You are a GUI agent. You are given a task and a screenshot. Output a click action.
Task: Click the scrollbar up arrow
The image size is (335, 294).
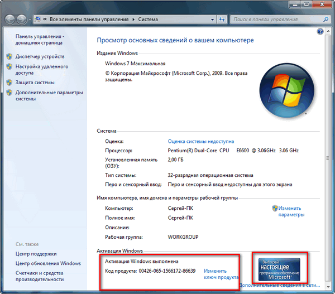coord(328,32)
